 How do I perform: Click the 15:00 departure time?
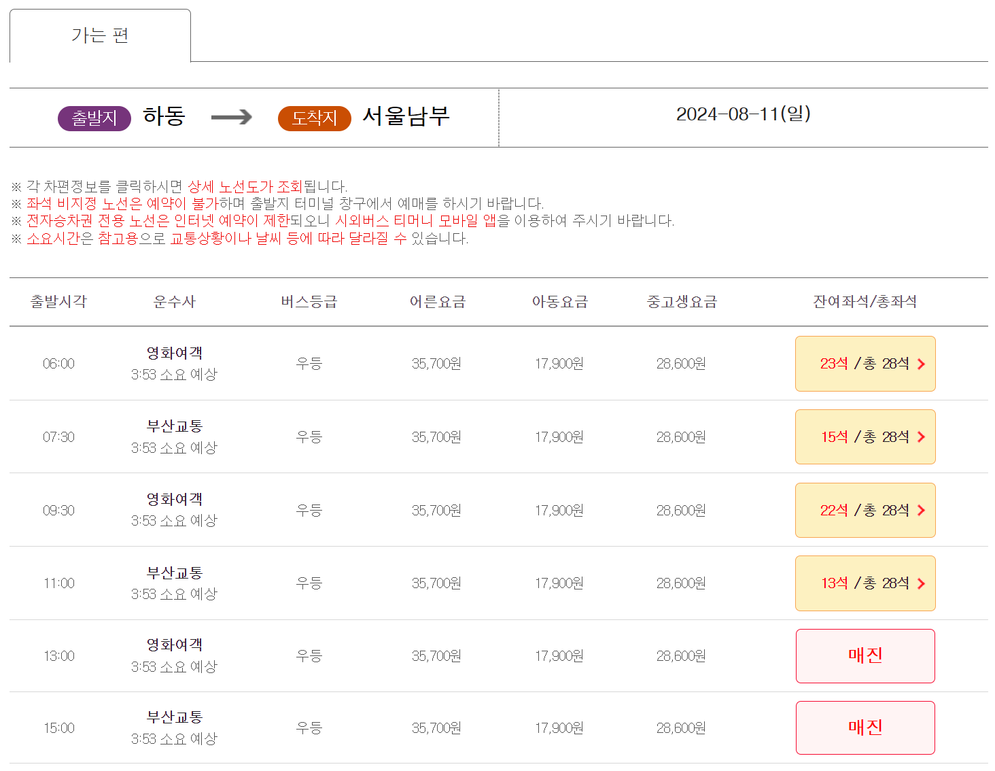click(58, 728)
